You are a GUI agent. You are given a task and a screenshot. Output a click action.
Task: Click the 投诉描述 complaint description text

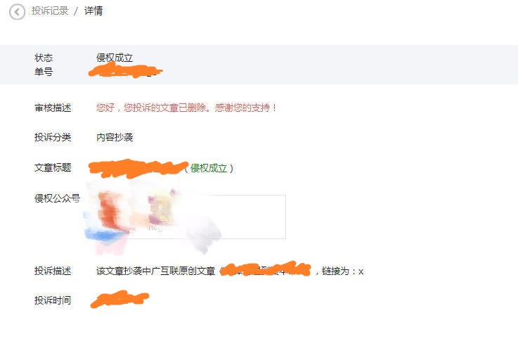tap(230, 271)
